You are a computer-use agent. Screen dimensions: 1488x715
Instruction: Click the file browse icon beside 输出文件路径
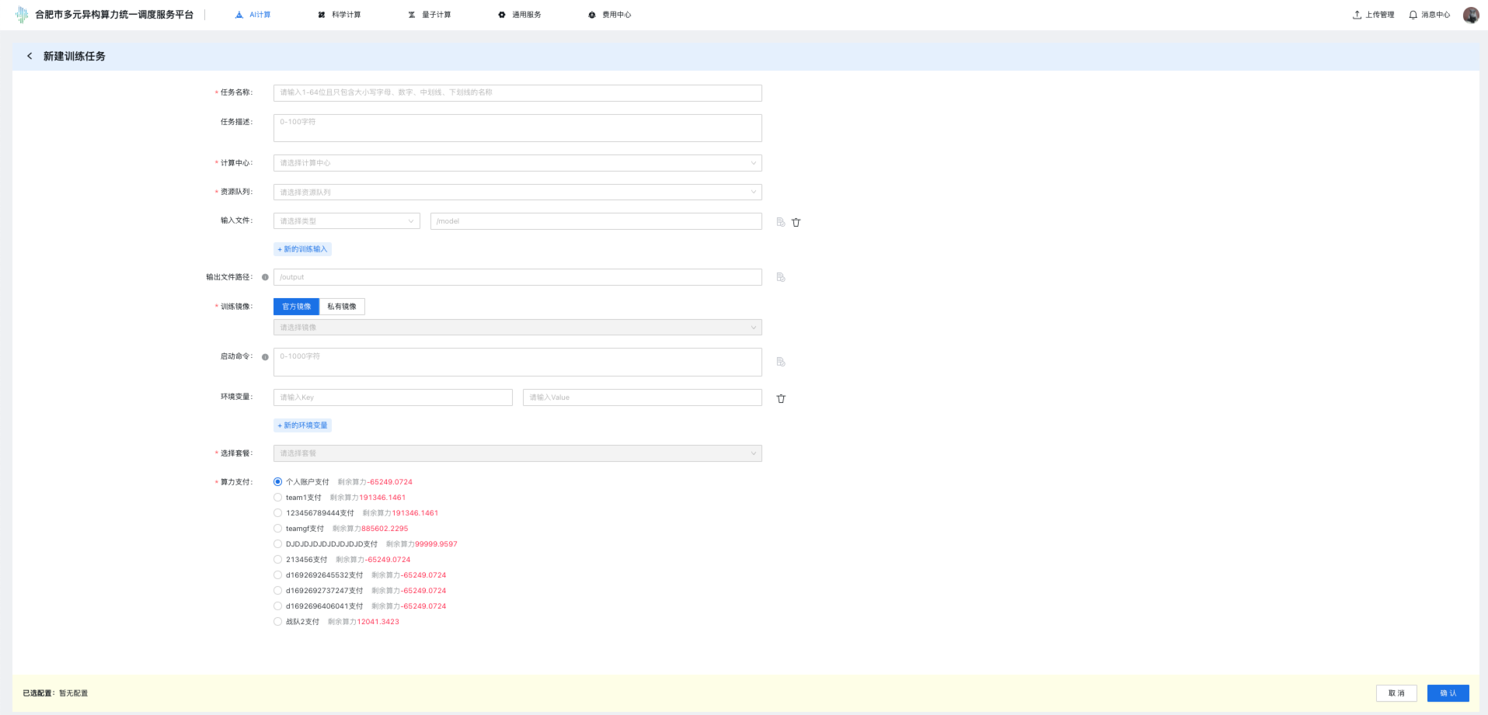pyautogui.click(x=781, y=277)
